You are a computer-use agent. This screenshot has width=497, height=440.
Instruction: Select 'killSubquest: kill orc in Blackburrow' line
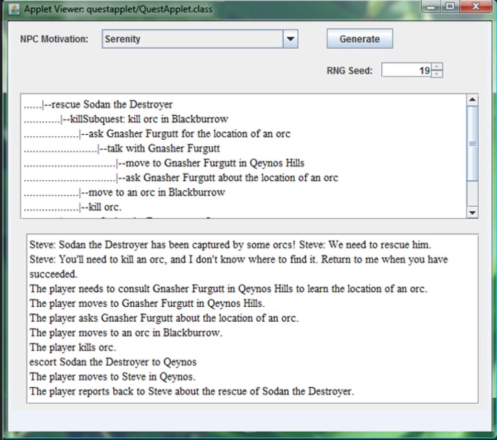click(126, 119)
